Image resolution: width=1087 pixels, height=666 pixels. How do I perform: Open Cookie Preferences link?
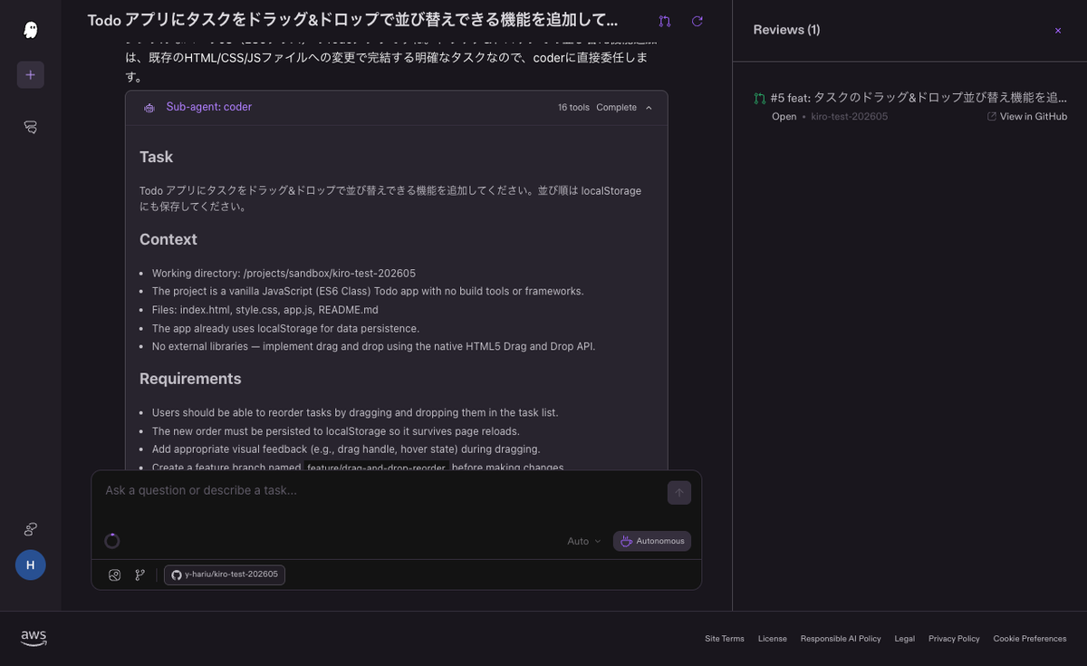[1030, 639]
